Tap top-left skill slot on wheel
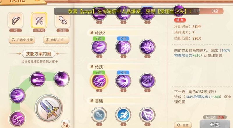Viewport: 233px width, 128px height. (37, 79)
